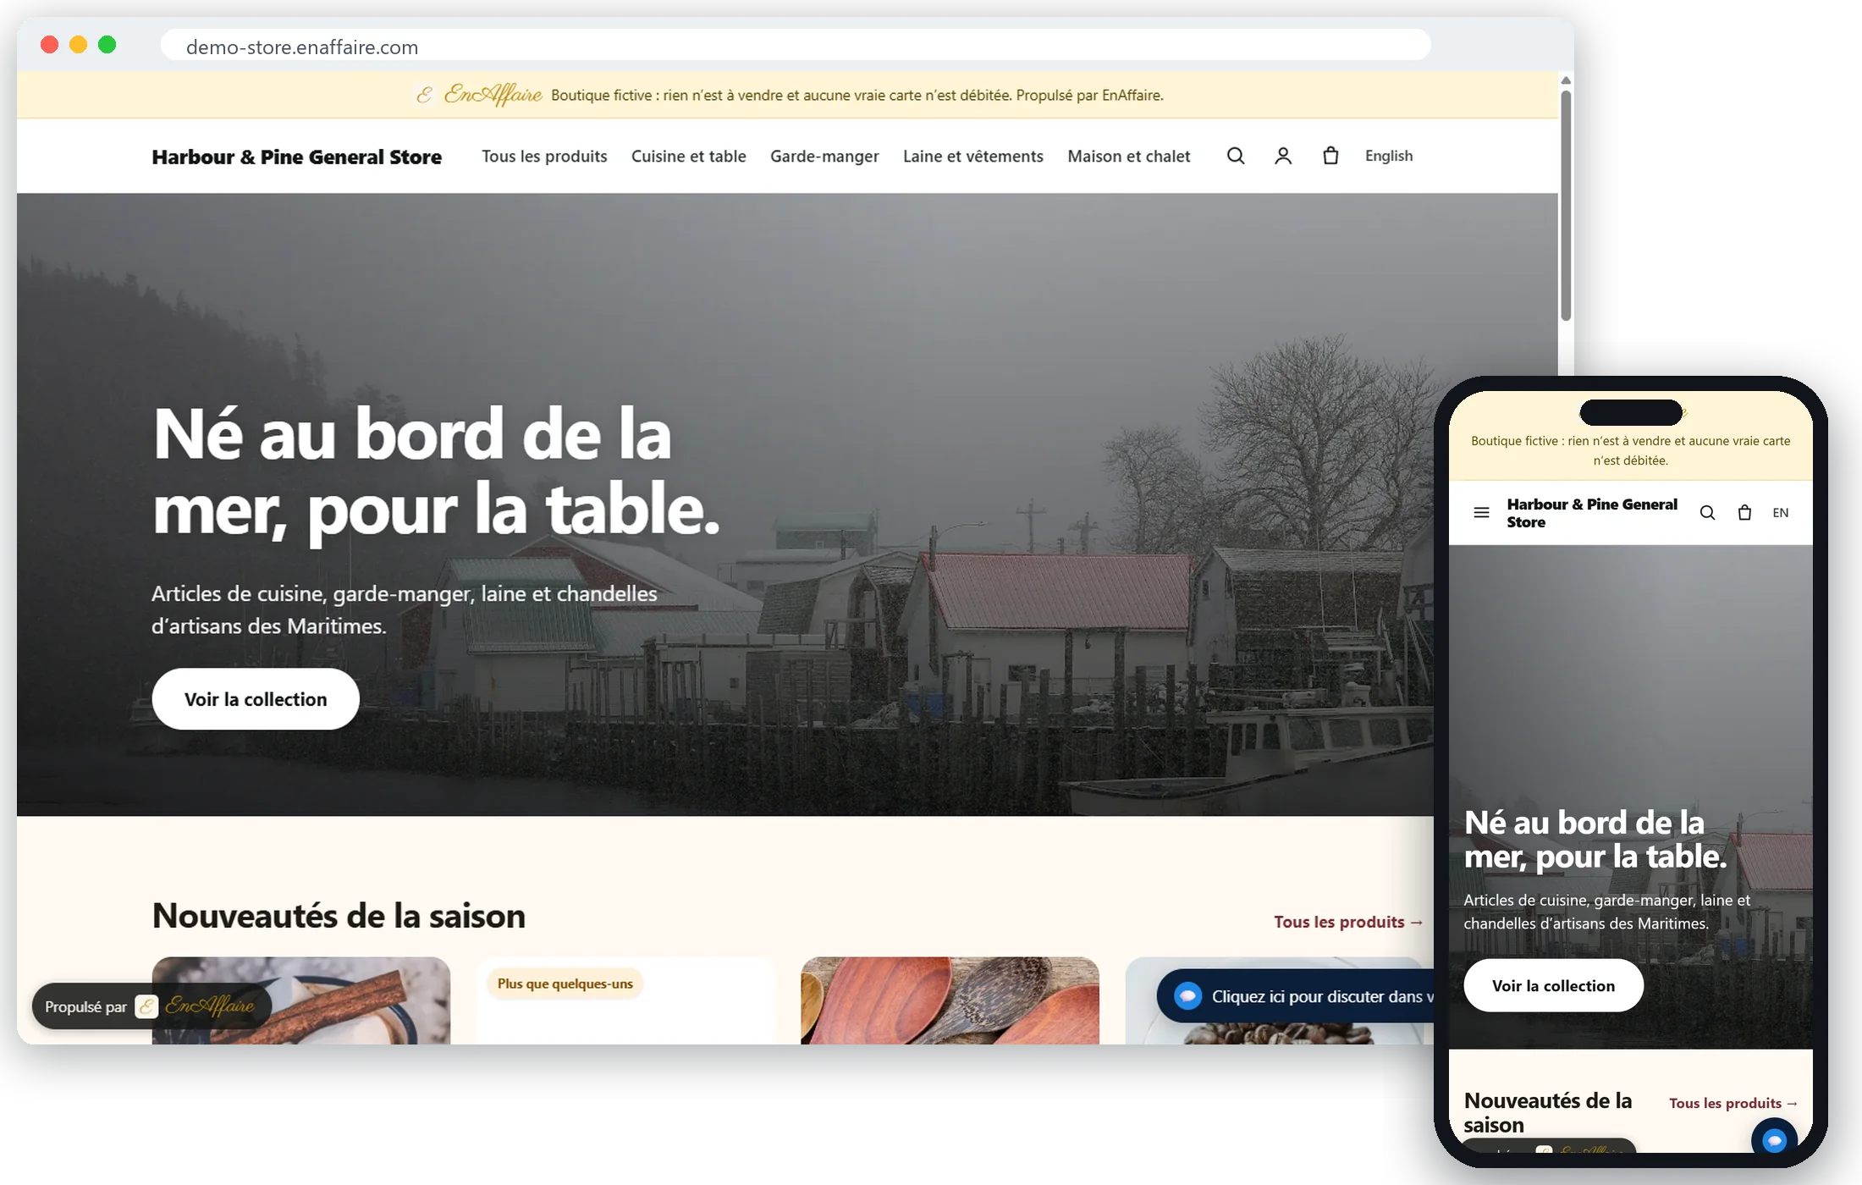Switch phone store language to EN
Screen dimensions: 1862x1185
(x=1781, y=513)
